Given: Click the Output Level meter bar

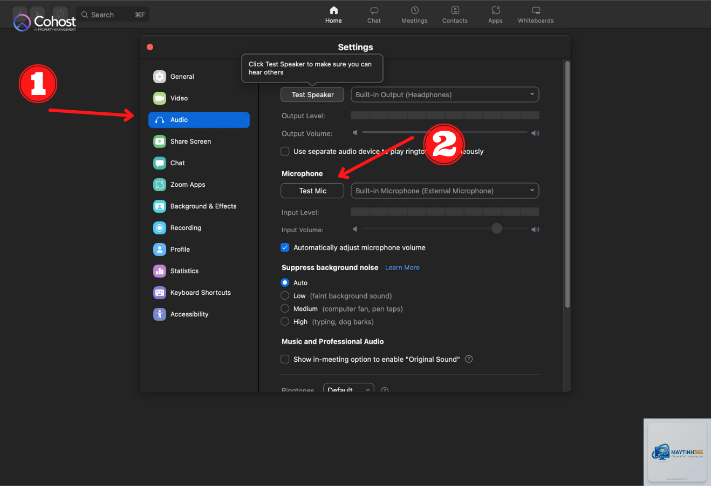Looking at the screenshot, I should pyautogui.click(x=445, y=115).
